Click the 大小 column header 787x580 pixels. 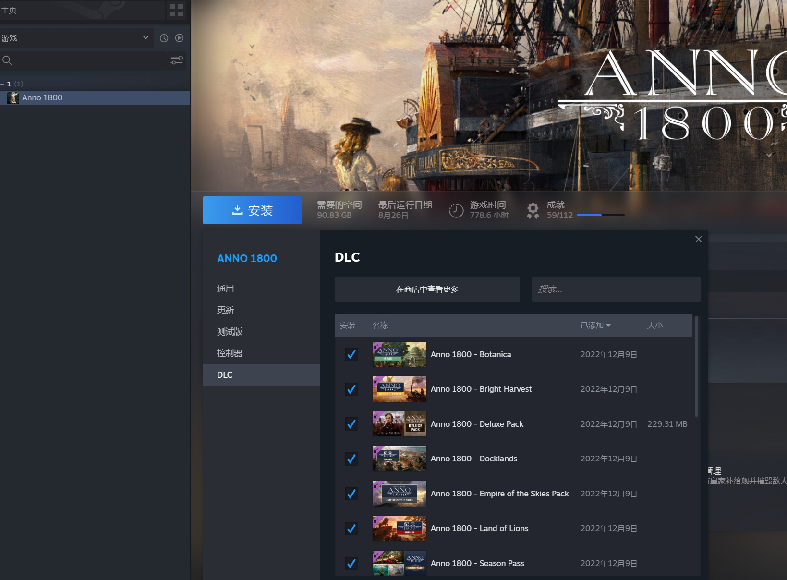pyautogui.click(x=654, y=326)
